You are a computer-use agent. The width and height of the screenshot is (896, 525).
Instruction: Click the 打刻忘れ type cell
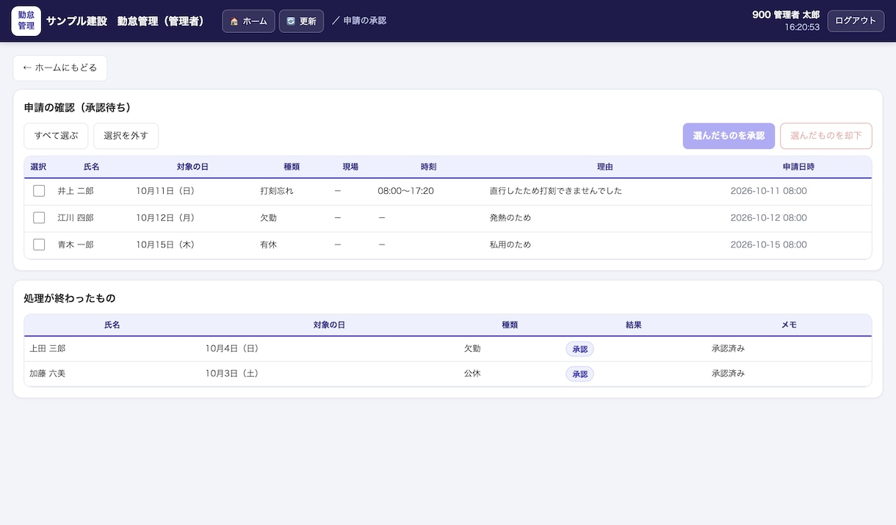pyautogui.click(x=277, y=191)
